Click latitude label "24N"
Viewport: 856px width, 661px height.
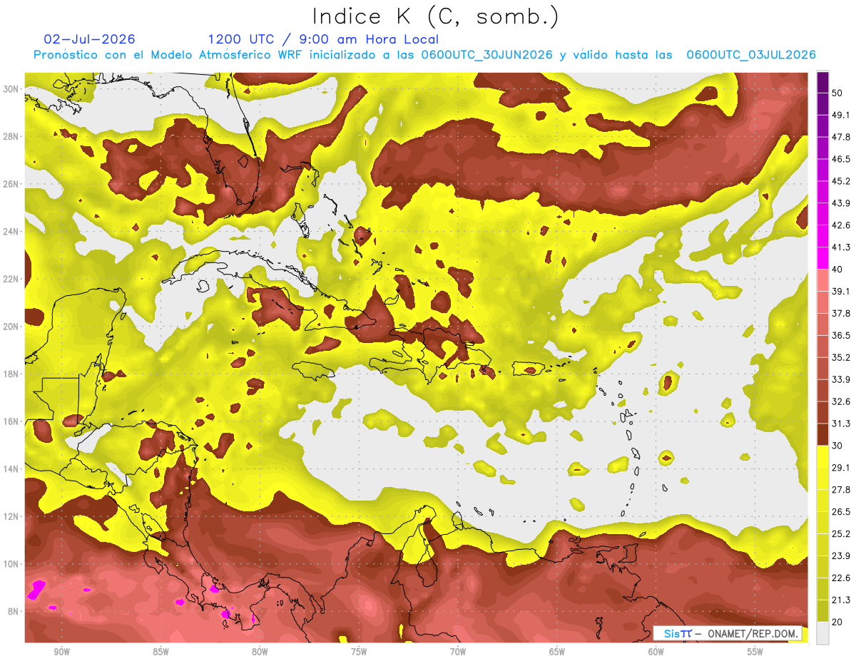pos(11,232)
